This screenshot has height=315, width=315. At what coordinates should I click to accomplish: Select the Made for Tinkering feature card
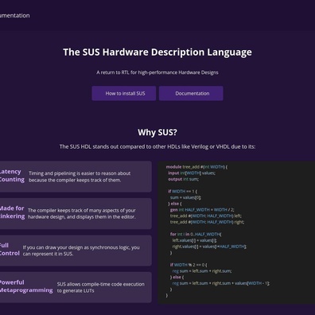tap(76, 214)
